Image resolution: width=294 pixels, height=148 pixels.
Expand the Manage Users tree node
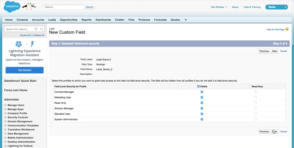5,105
